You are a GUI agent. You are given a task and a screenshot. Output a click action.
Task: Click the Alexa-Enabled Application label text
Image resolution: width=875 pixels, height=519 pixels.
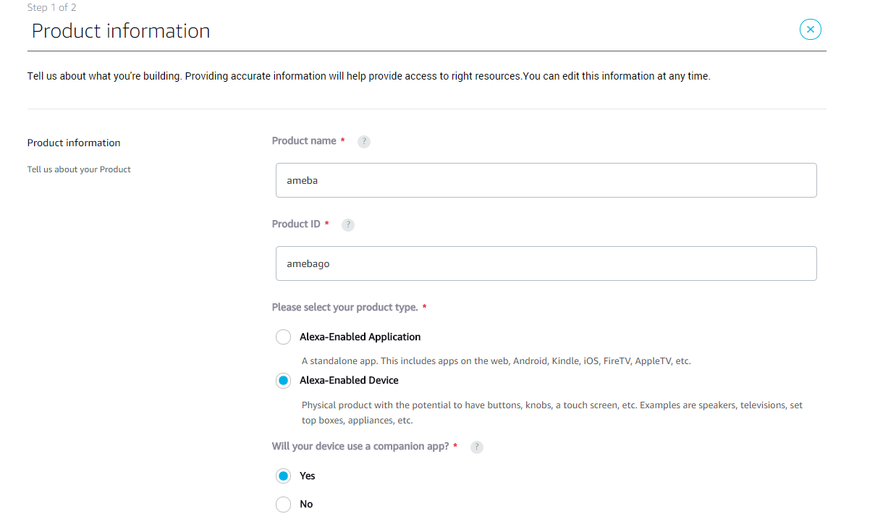[360, 337]
